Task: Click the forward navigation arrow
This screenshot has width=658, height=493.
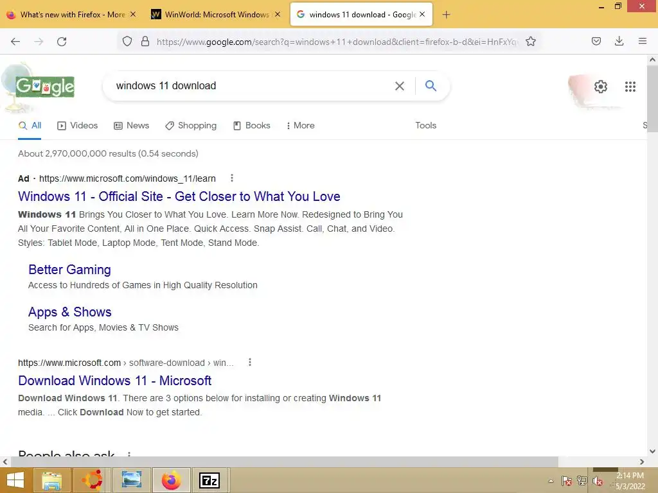Action: pyautogui.click(x=39, y=42)
